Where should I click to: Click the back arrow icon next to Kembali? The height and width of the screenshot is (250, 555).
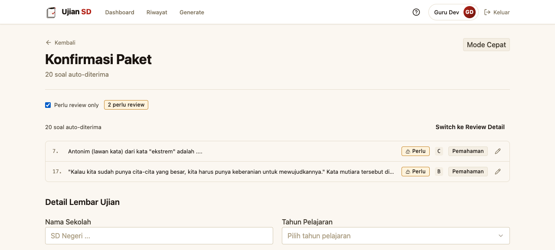48,42
